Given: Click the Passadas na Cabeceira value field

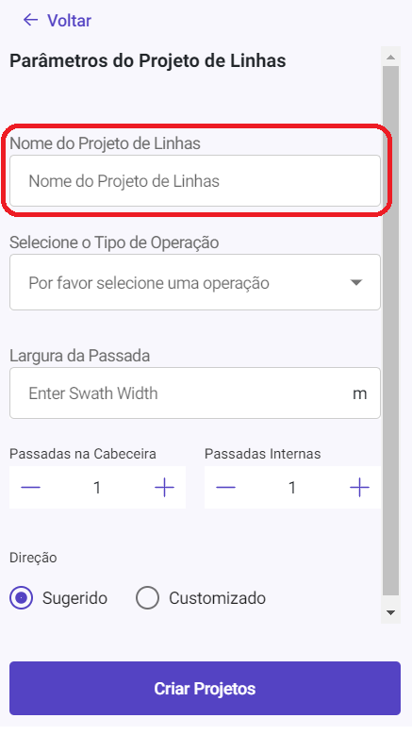Looking at the screenshot, I should coord(97,488).
